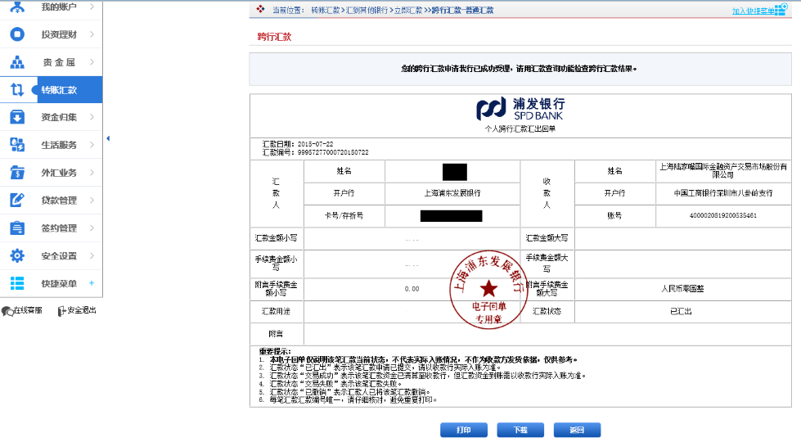Click the 安全退出 exit door icon

62,311
